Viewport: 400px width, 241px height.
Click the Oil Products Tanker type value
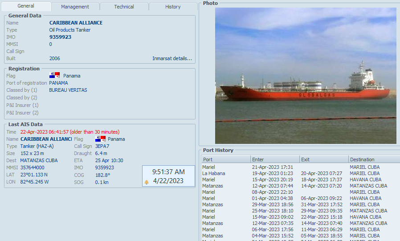click(70, 30)
